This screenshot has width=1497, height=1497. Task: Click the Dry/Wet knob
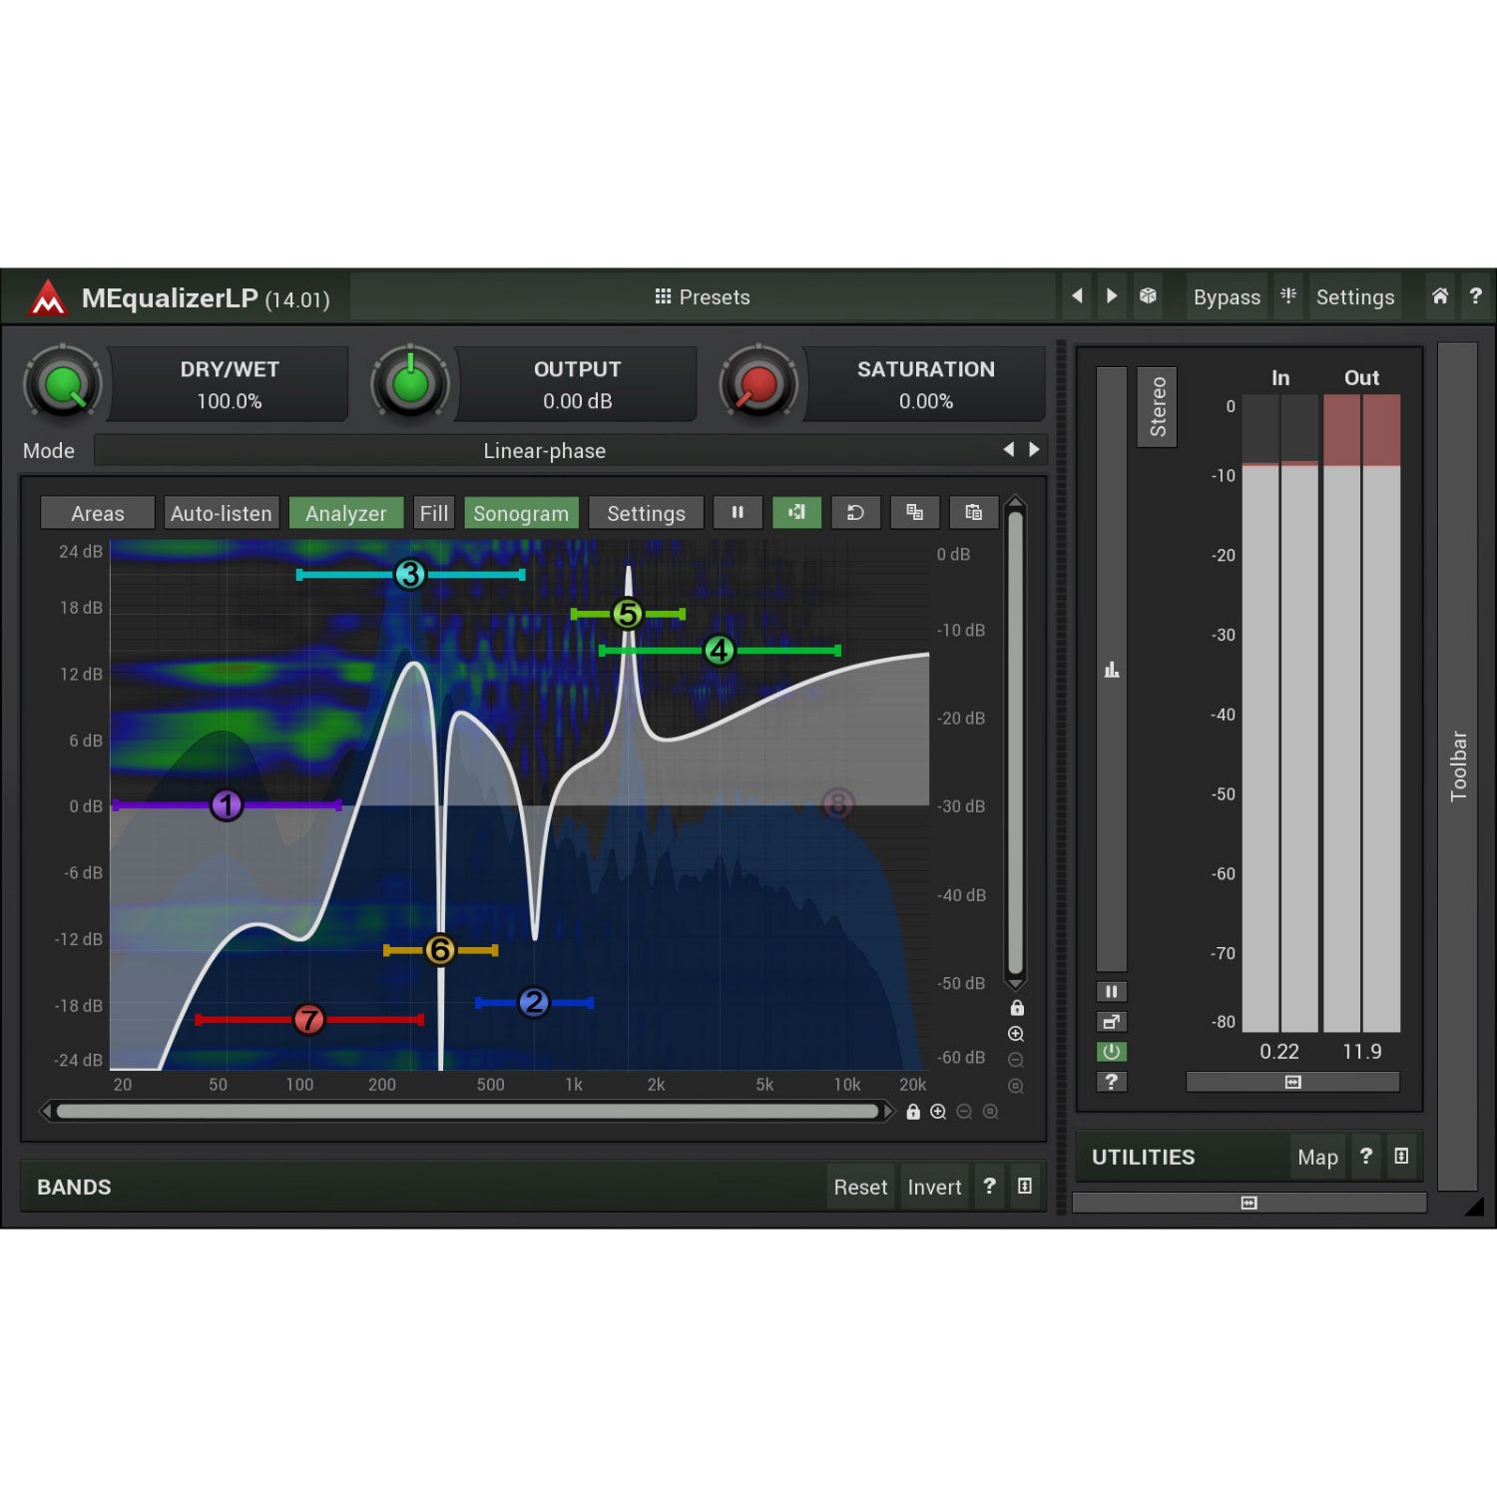pos(63,384)
